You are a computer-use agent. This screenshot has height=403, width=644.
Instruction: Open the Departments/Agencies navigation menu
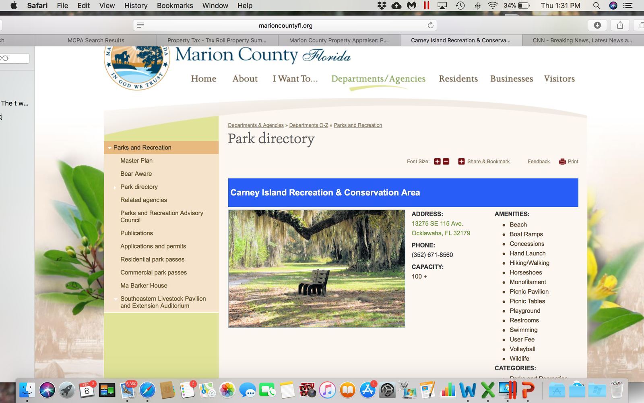(x=378, y=79)
